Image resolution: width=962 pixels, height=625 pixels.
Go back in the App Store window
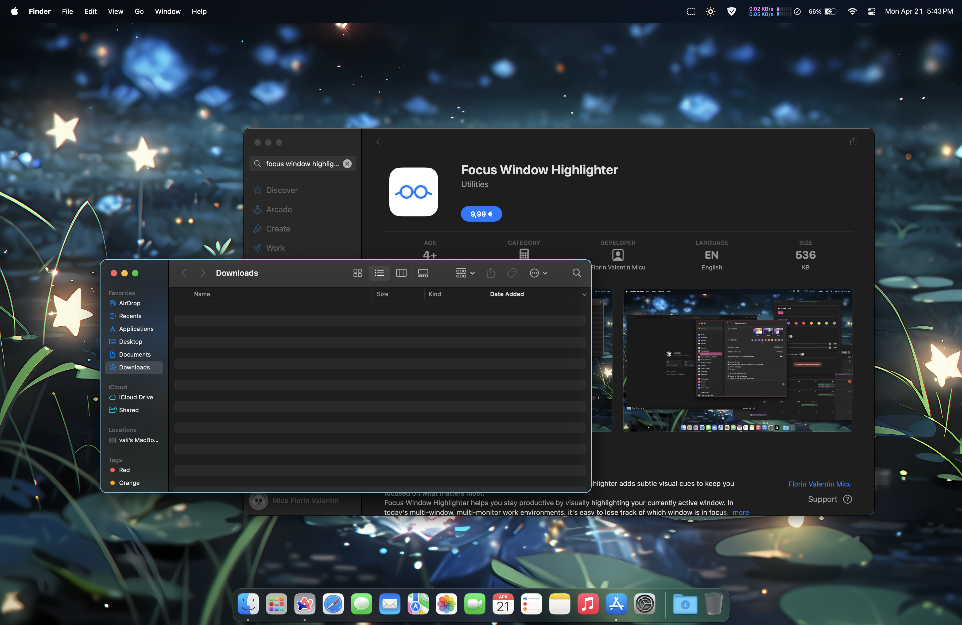tap(378, 142)
